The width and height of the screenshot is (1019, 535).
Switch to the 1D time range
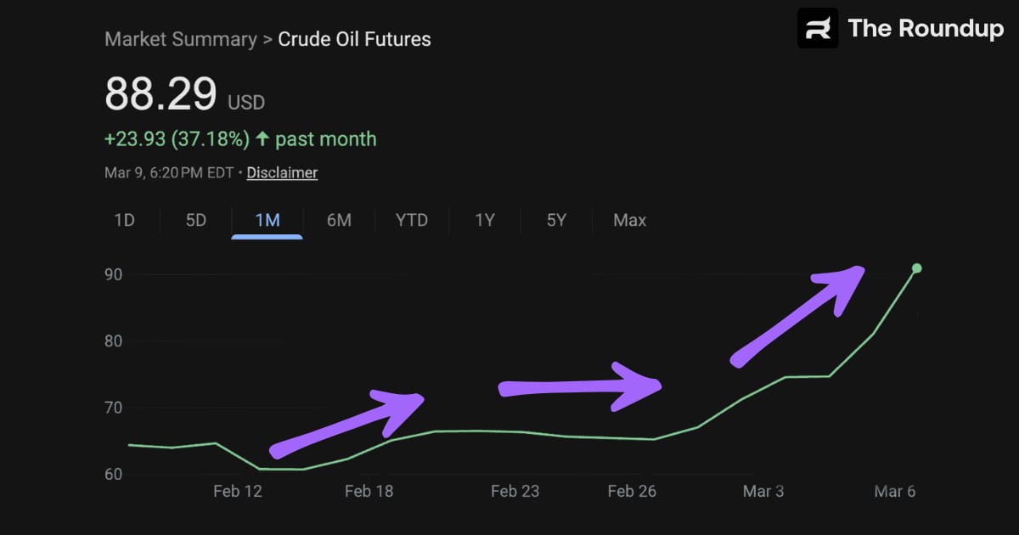coord(125,220)
